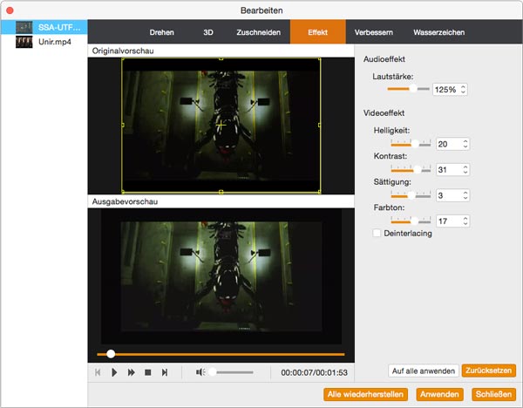Open the Zuschneiden tab

tap(259, 32)
